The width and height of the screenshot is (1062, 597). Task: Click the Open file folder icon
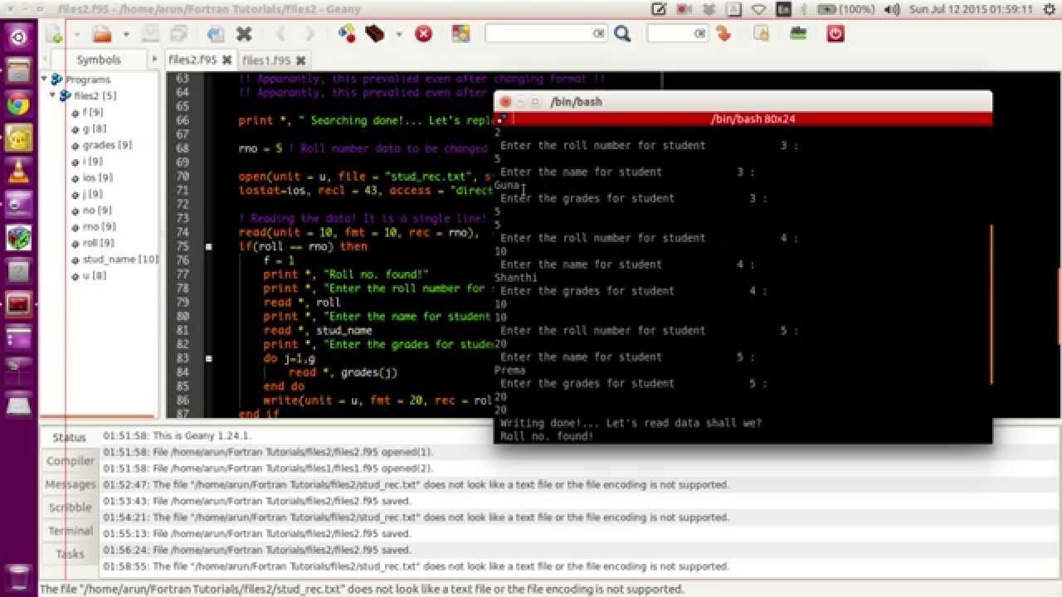[102, 34]
